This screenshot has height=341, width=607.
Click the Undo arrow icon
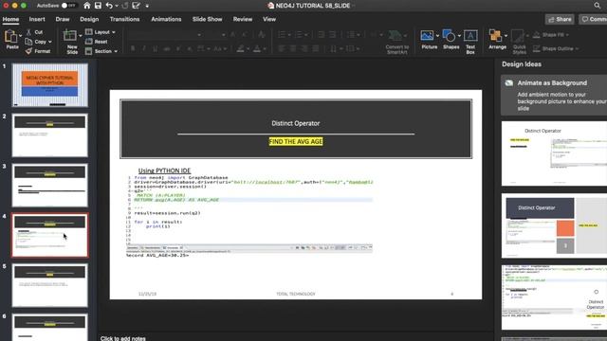click(x=109, y=6)
